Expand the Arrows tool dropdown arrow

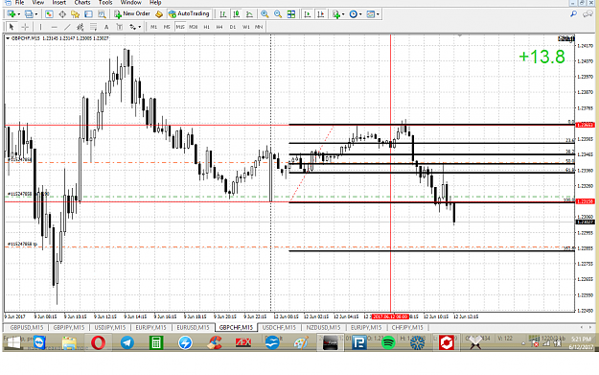click(139, 27)
